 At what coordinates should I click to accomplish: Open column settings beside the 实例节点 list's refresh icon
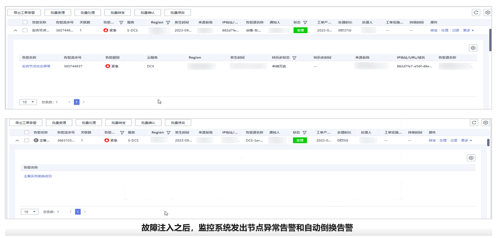coord(488,12)
